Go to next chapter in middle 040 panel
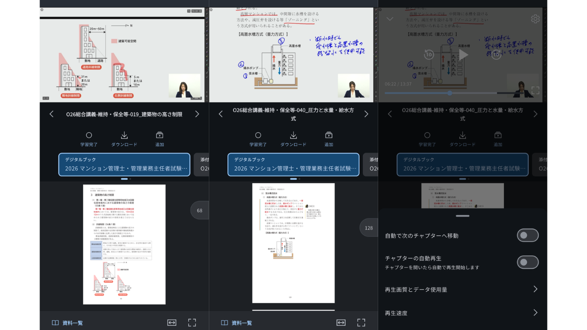 pyautogui.click(x=366, y=114)
